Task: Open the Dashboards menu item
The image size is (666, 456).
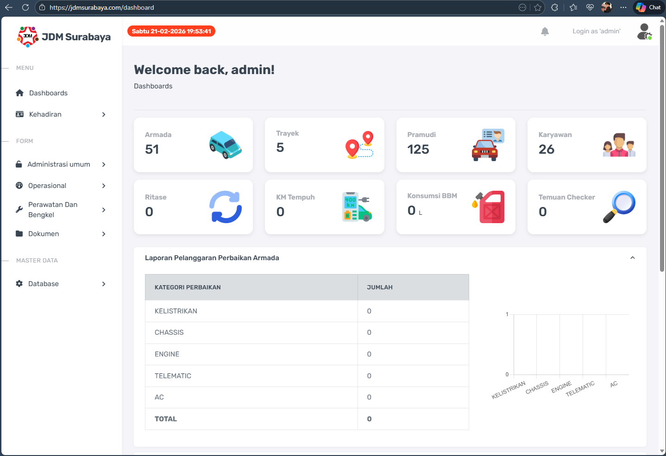Action: tap(48, 93)
